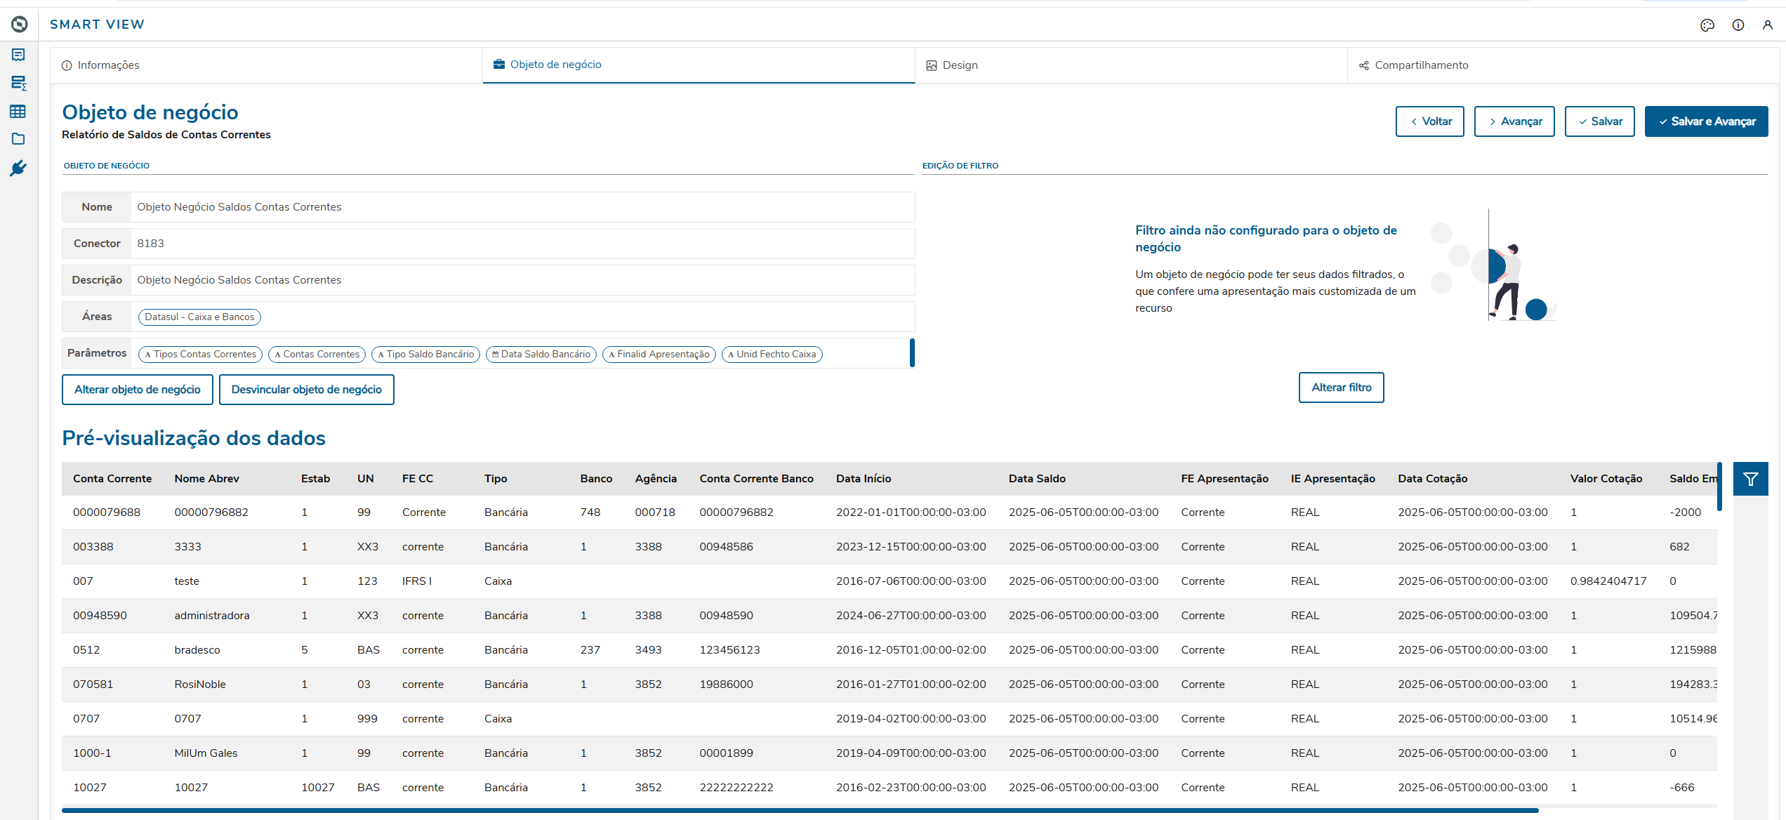Click Salvar e Avançar button
Image resolution: width=1786 pixels, height=820 pixels.
[1706, 121]
